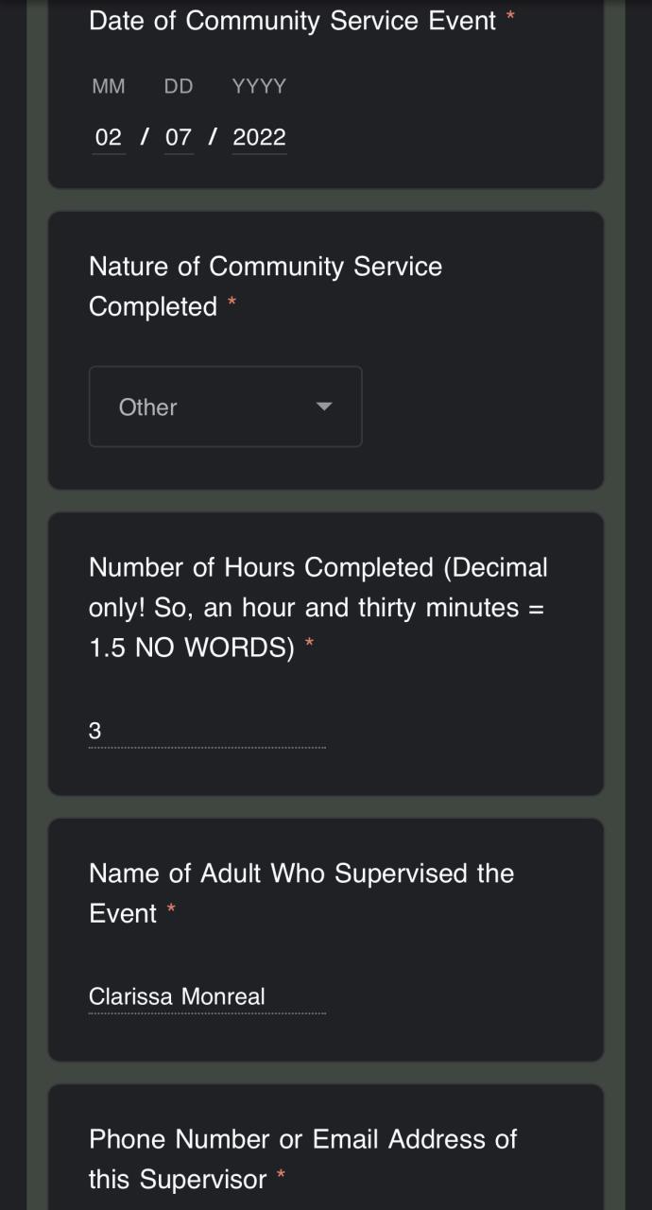Edit the year field showing 2022
This screenshot has height=1210, width=652.
259,137
